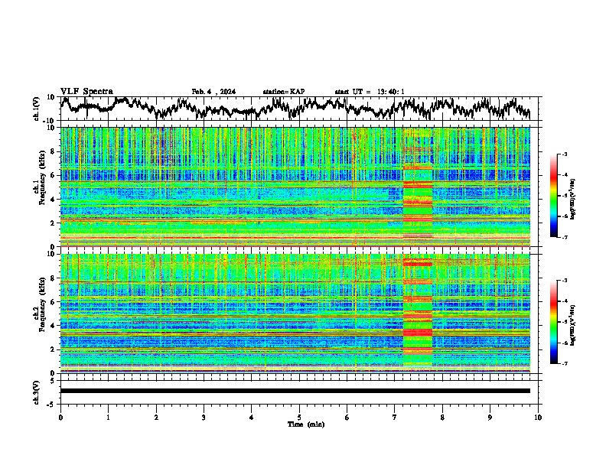Click the "ch.1(V)" waveform axis label

[37, 109]
